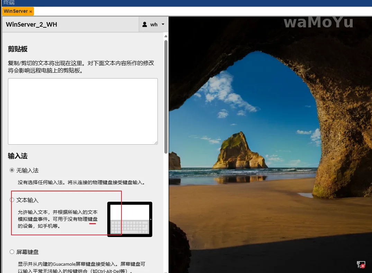The width and height of the screenshot is (372, 273).
Task: Enable the 文本输入 radio option
Action: point(12,200)
